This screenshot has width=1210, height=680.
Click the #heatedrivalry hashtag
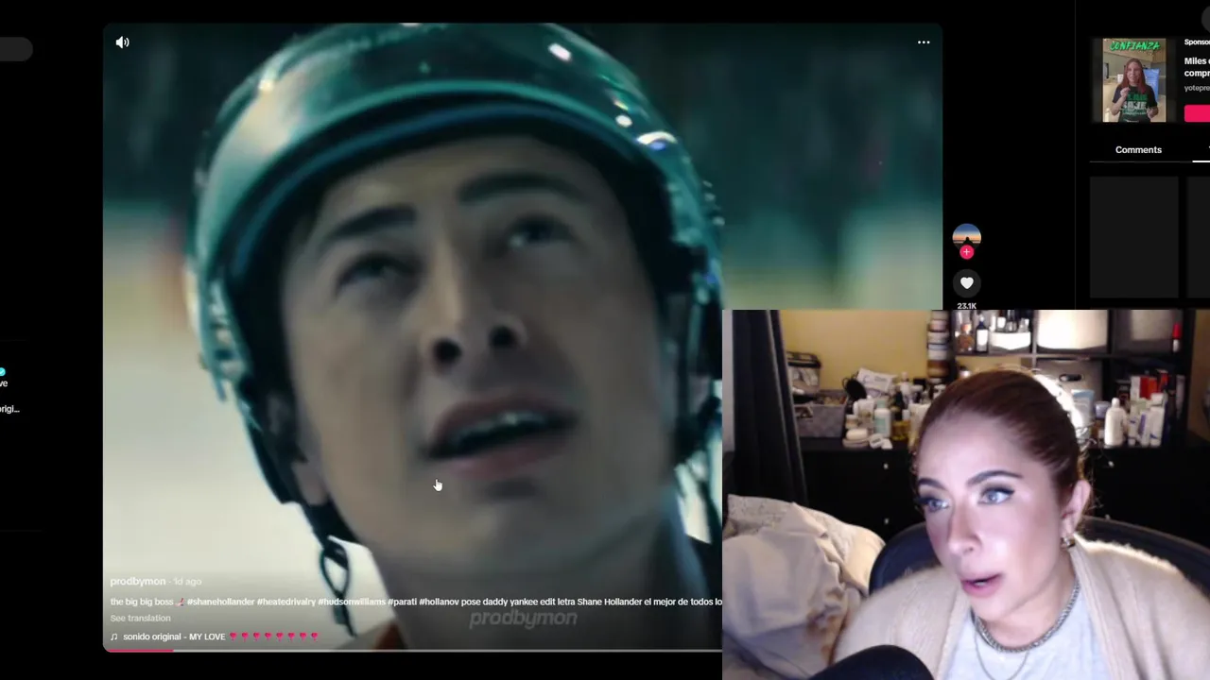pos(285,602)
